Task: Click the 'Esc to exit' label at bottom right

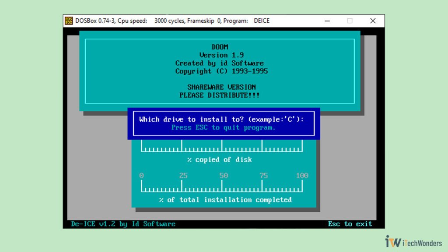Action: pyautogui.click(x=350, y=224)
